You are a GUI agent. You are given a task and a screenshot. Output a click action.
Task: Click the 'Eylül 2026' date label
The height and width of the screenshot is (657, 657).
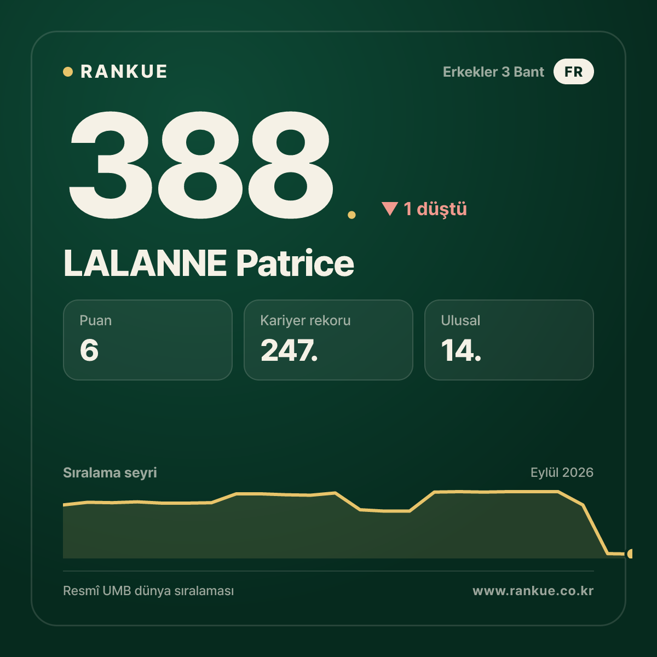tap(562, 472)
